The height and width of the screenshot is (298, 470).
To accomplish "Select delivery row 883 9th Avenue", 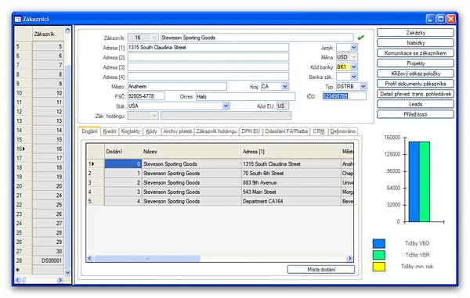I will coord(220,182).
